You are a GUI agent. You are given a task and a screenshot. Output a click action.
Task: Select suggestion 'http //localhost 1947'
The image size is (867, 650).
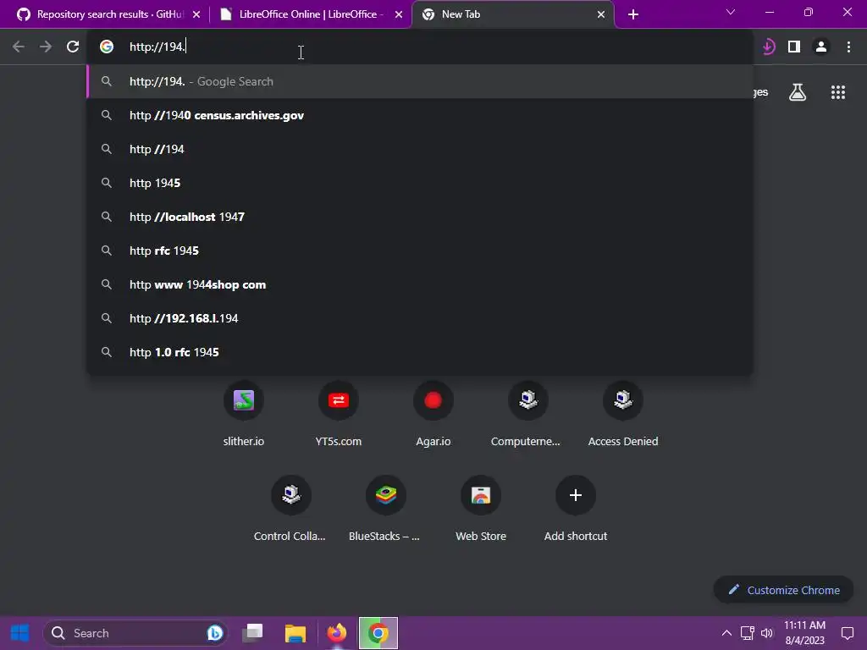click(x=420, y=217)
